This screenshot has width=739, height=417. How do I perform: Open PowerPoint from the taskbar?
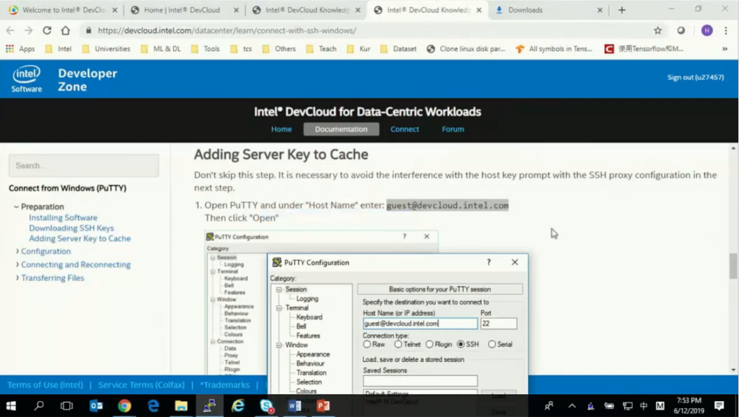click(324, 406)
